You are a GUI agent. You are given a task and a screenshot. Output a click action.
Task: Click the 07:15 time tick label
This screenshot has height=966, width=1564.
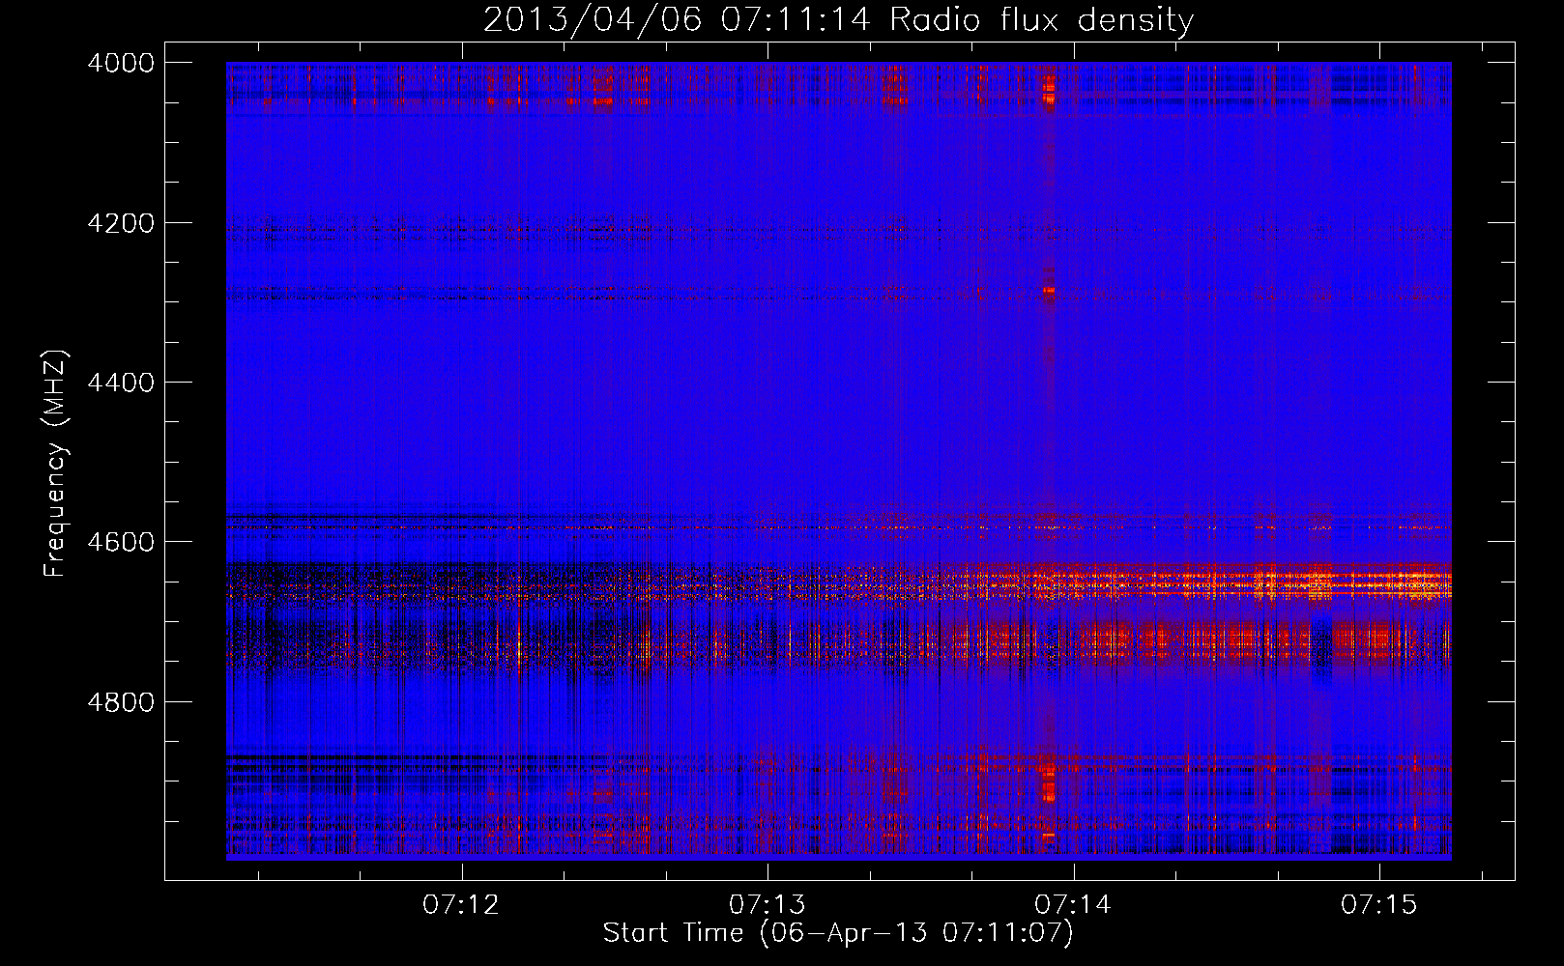1378,904
